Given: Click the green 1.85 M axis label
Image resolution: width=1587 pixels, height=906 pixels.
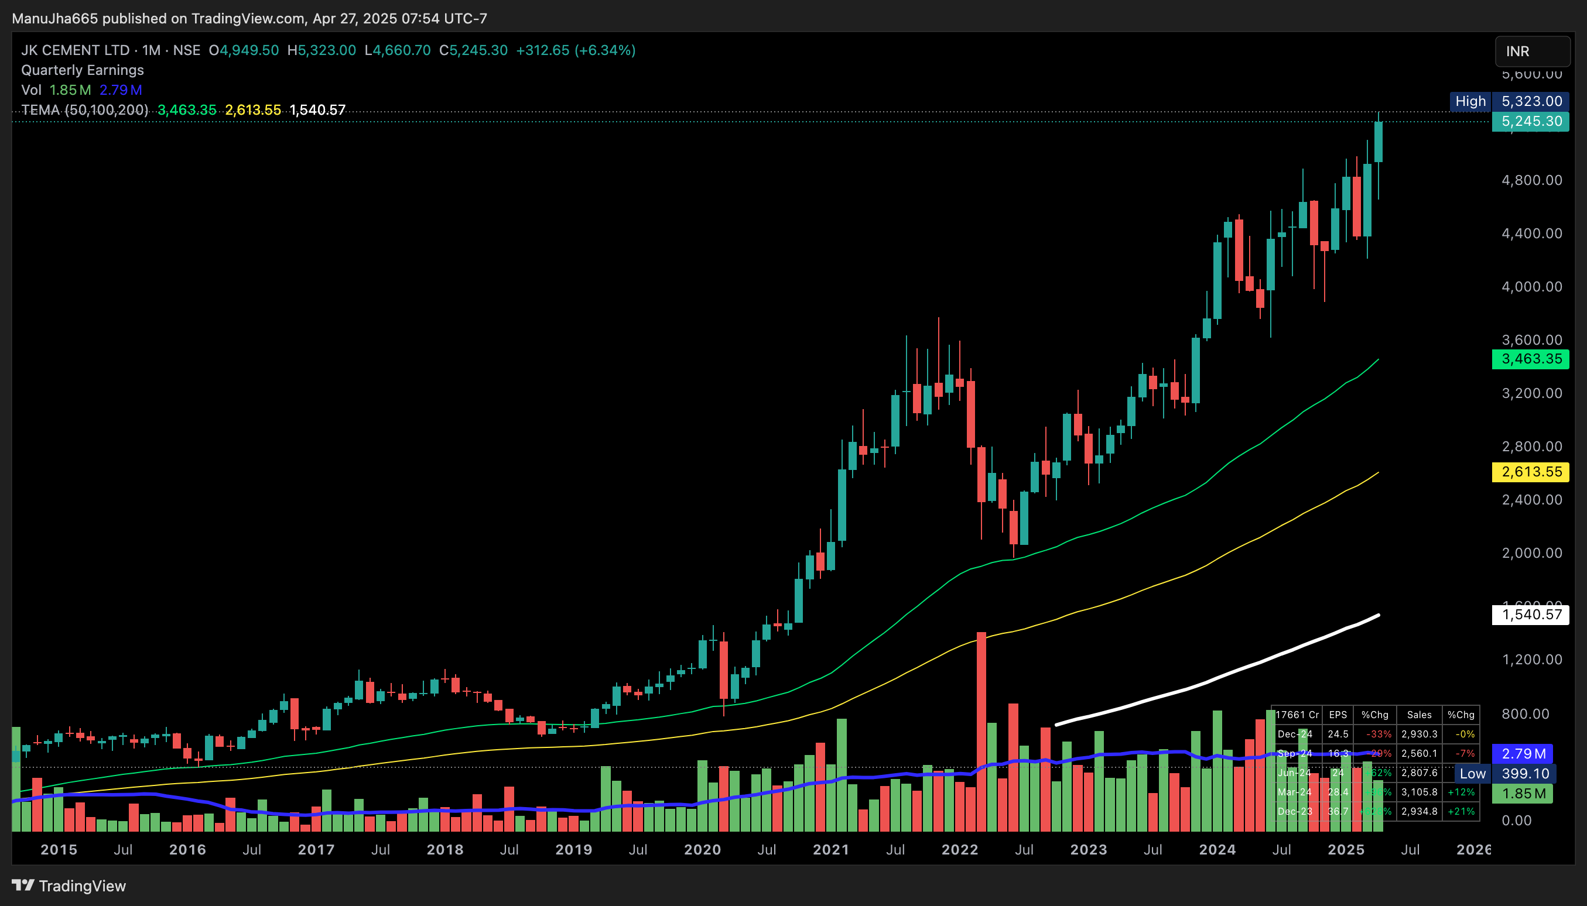Looking at the screenshot, I should (x=1523, y=794).
